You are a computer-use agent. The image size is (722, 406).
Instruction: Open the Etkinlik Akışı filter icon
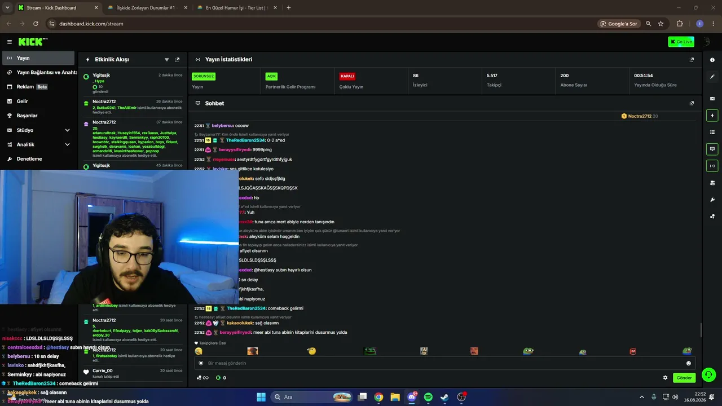pos(166,59)
